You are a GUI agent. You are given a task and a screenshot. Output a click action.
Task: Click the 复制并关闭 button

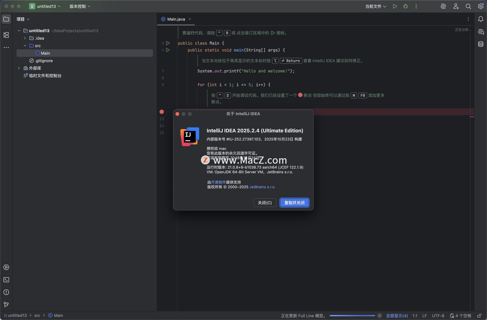[x=294, y=203]
